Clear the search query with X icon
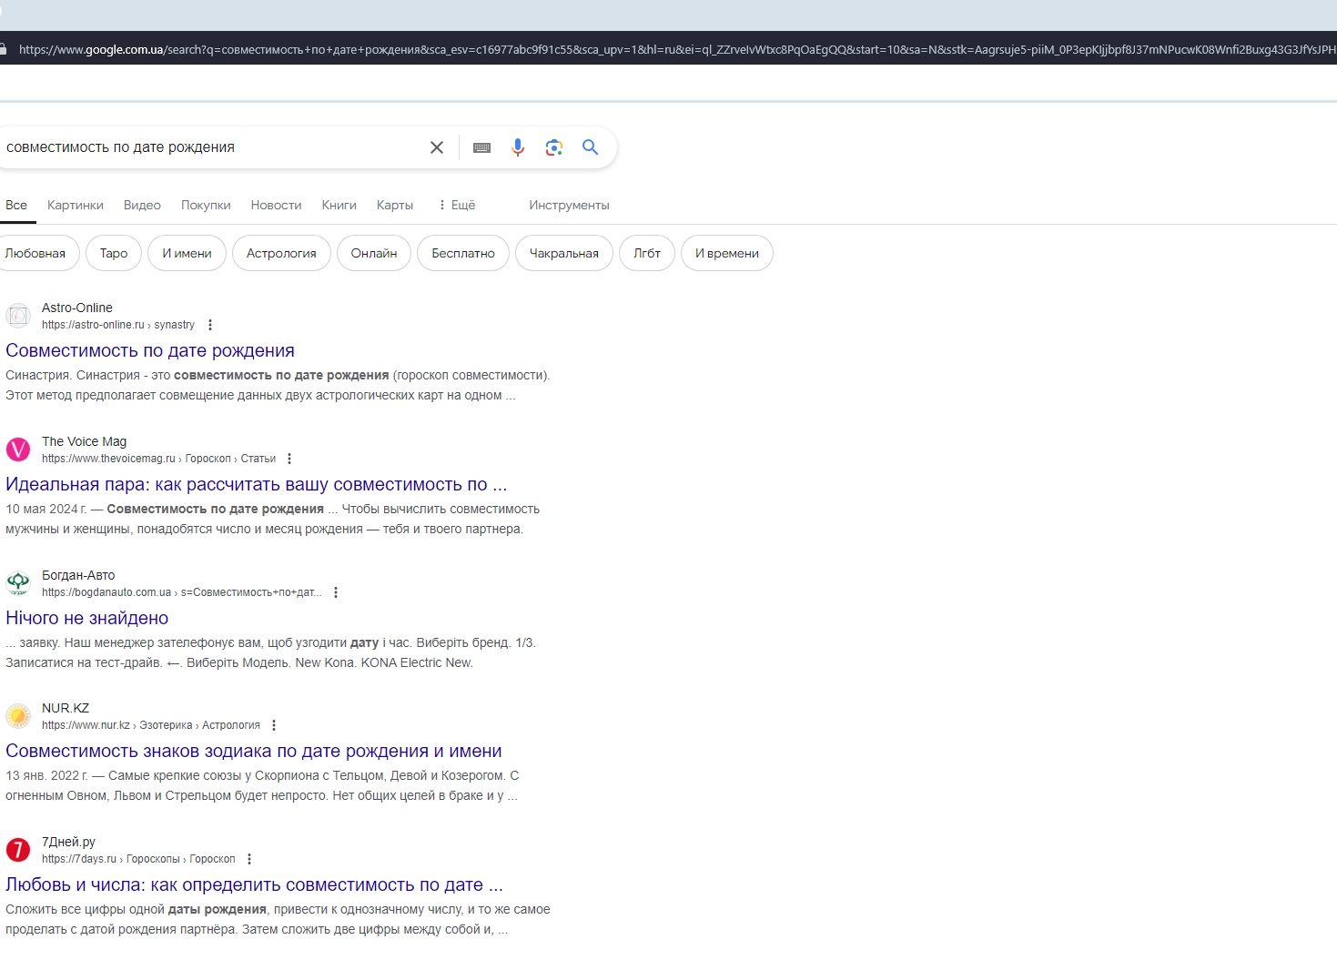 (x=437, y=147)
